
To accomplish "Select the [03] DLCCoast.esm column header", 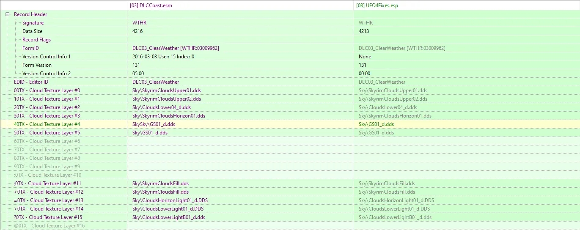I will (x=151, y=5).
